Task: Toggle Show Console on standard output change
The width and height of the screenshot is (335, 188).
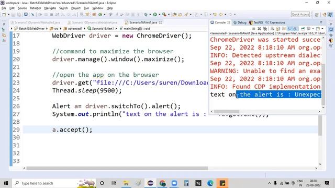Action: (289, 29)
